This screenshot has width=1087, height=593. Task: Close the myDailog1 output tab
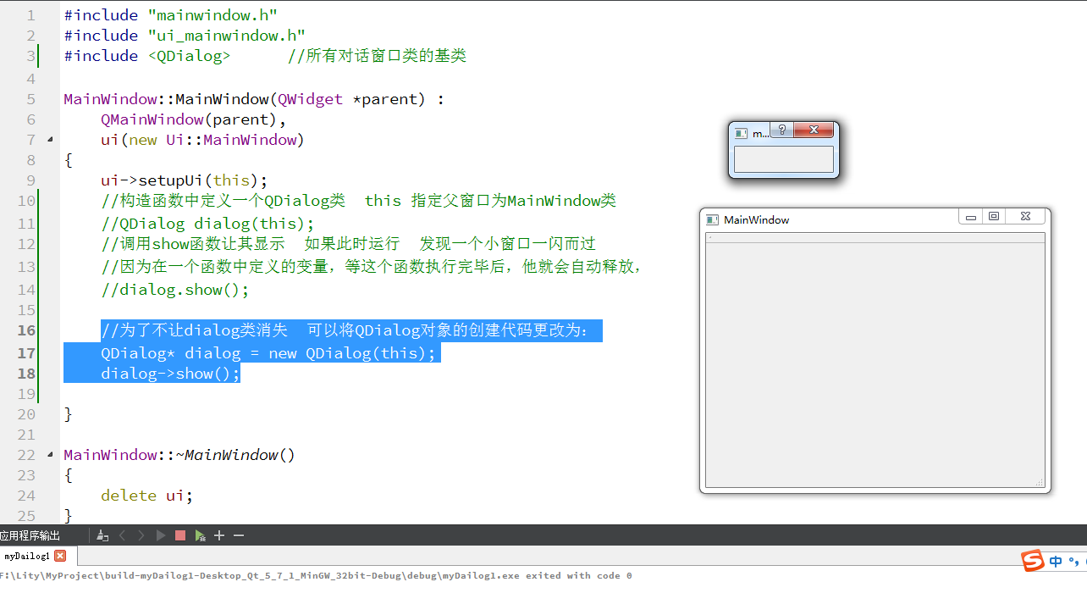[59, 556]
